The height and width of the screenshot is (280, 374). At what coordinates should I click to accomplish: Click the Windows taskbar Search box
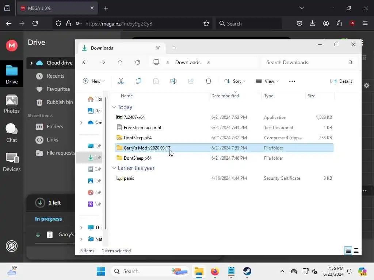coord(150,271)
